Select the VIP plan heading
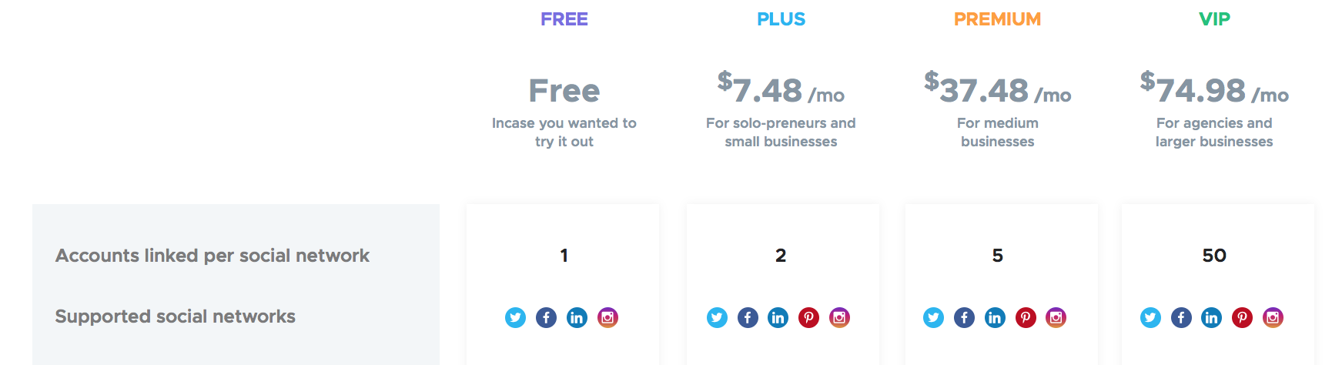Image resolution: width=1332 pixels, height=365 pixels. click(1215, 19)
